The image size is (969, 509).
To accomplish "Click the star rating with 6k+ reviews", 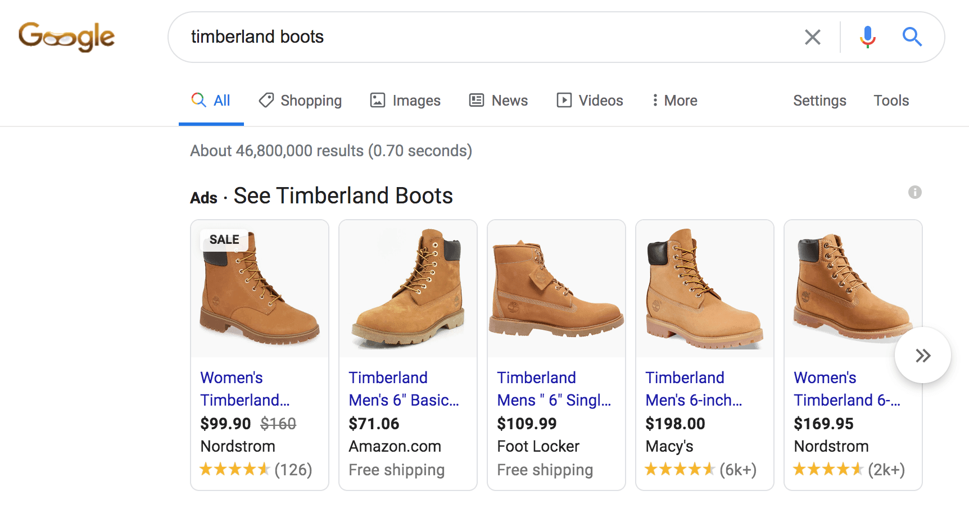I will pyautogui.click(x=700, y=470).
